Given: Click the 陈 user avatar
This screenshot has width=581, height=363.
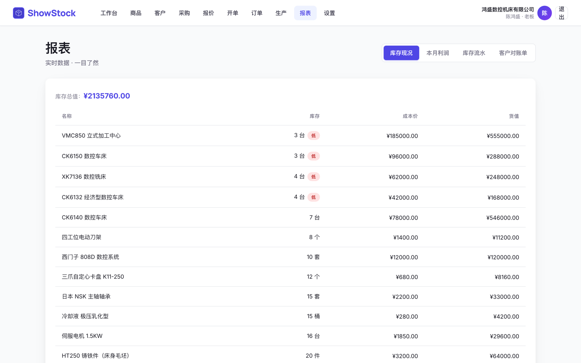Looking at the screenshot, I should [x=544, y=13].
